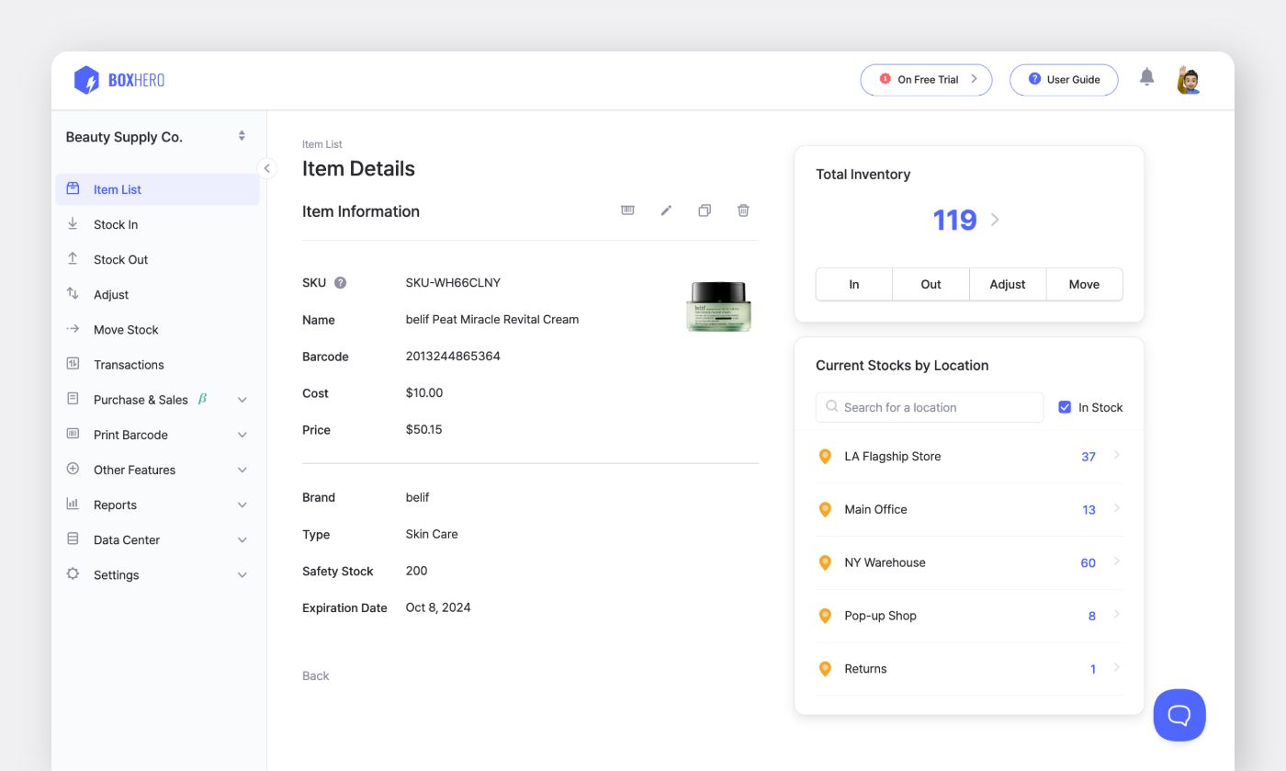Image resolution: width=1286 pixels, height=771 pixels.
Task: Click the total inventory number 119
Action: (x=954, y=220)
